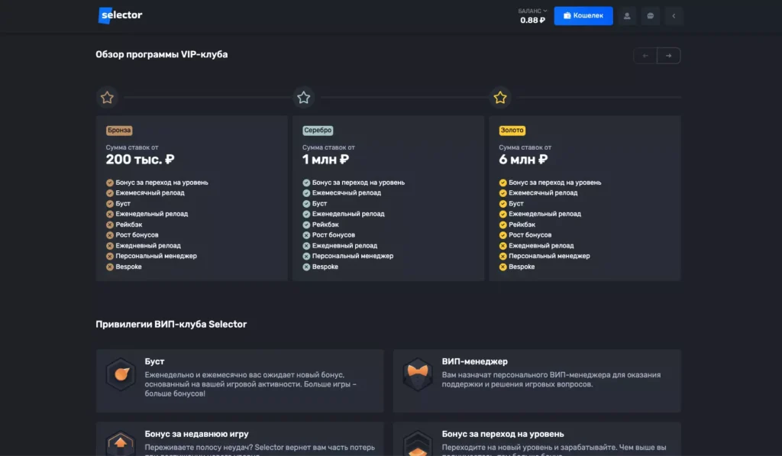Click the Selector logo in the header
782x456 pixels.
(121, 15)
